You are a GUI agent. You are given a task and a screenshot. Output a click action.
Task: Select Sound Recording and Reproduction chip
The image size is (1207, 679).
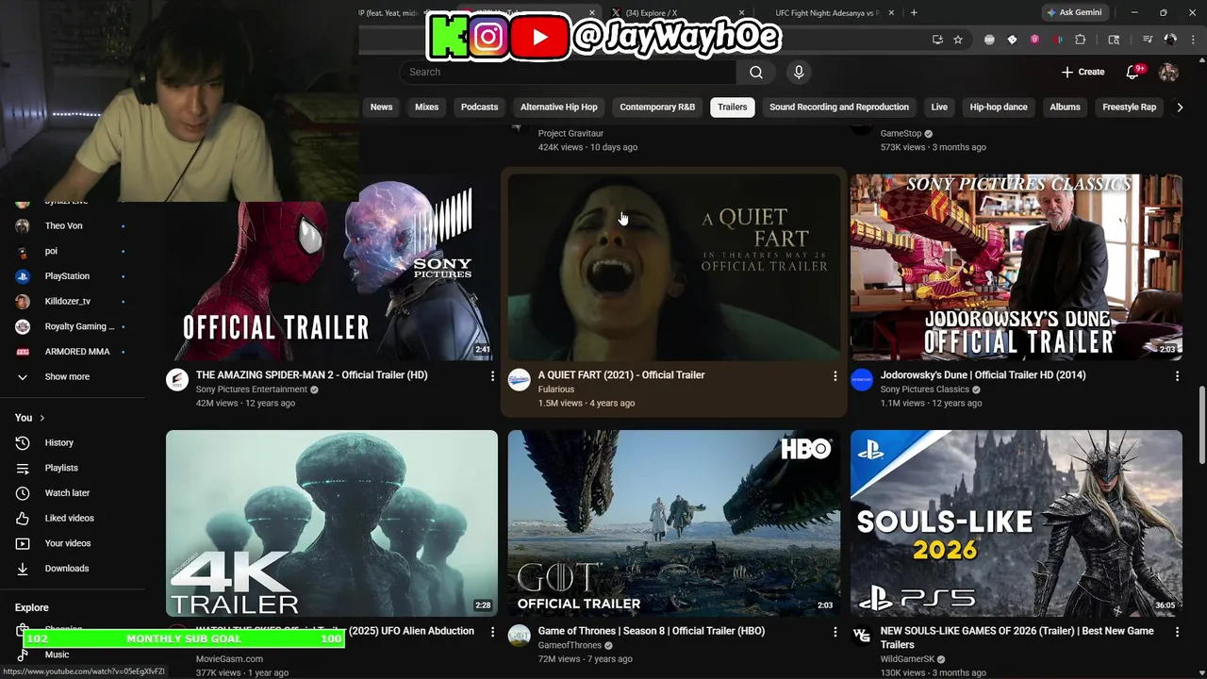[839, 108]
